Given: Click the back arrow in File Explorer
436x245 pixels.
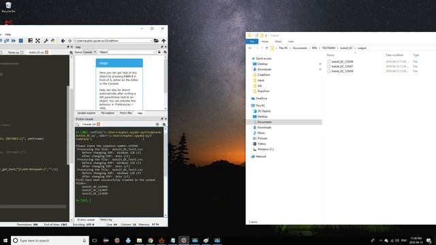Looking at the screenshot, I should 250,48.
